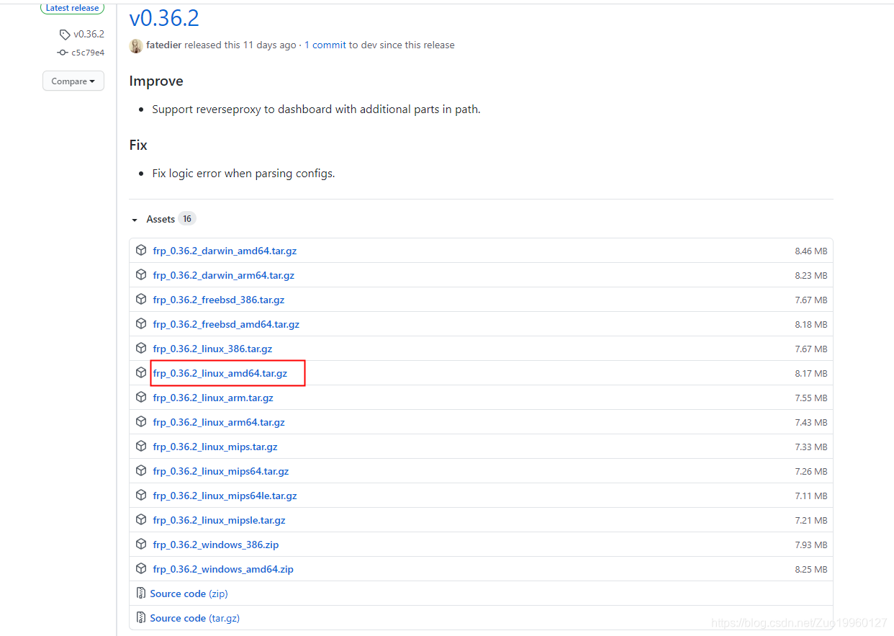Download frp_0.36.2_linux_amd64.tar.gz
This screenshot has height=636, width=894.
click(x=220, y=373)
